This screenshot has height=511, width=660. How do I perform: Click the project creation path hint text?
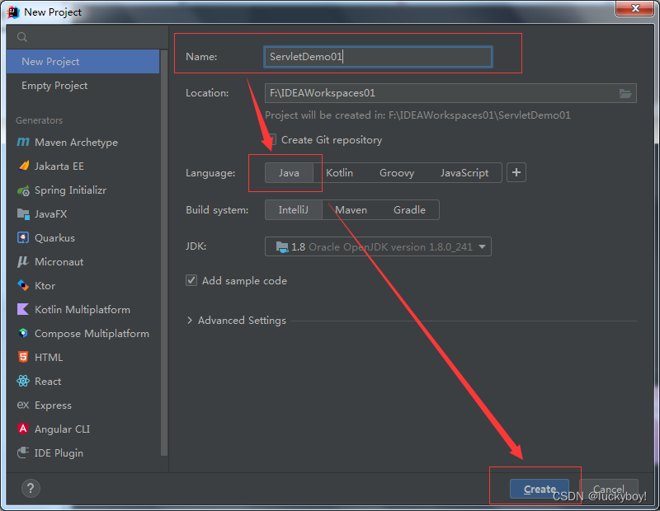pos(417,115)
